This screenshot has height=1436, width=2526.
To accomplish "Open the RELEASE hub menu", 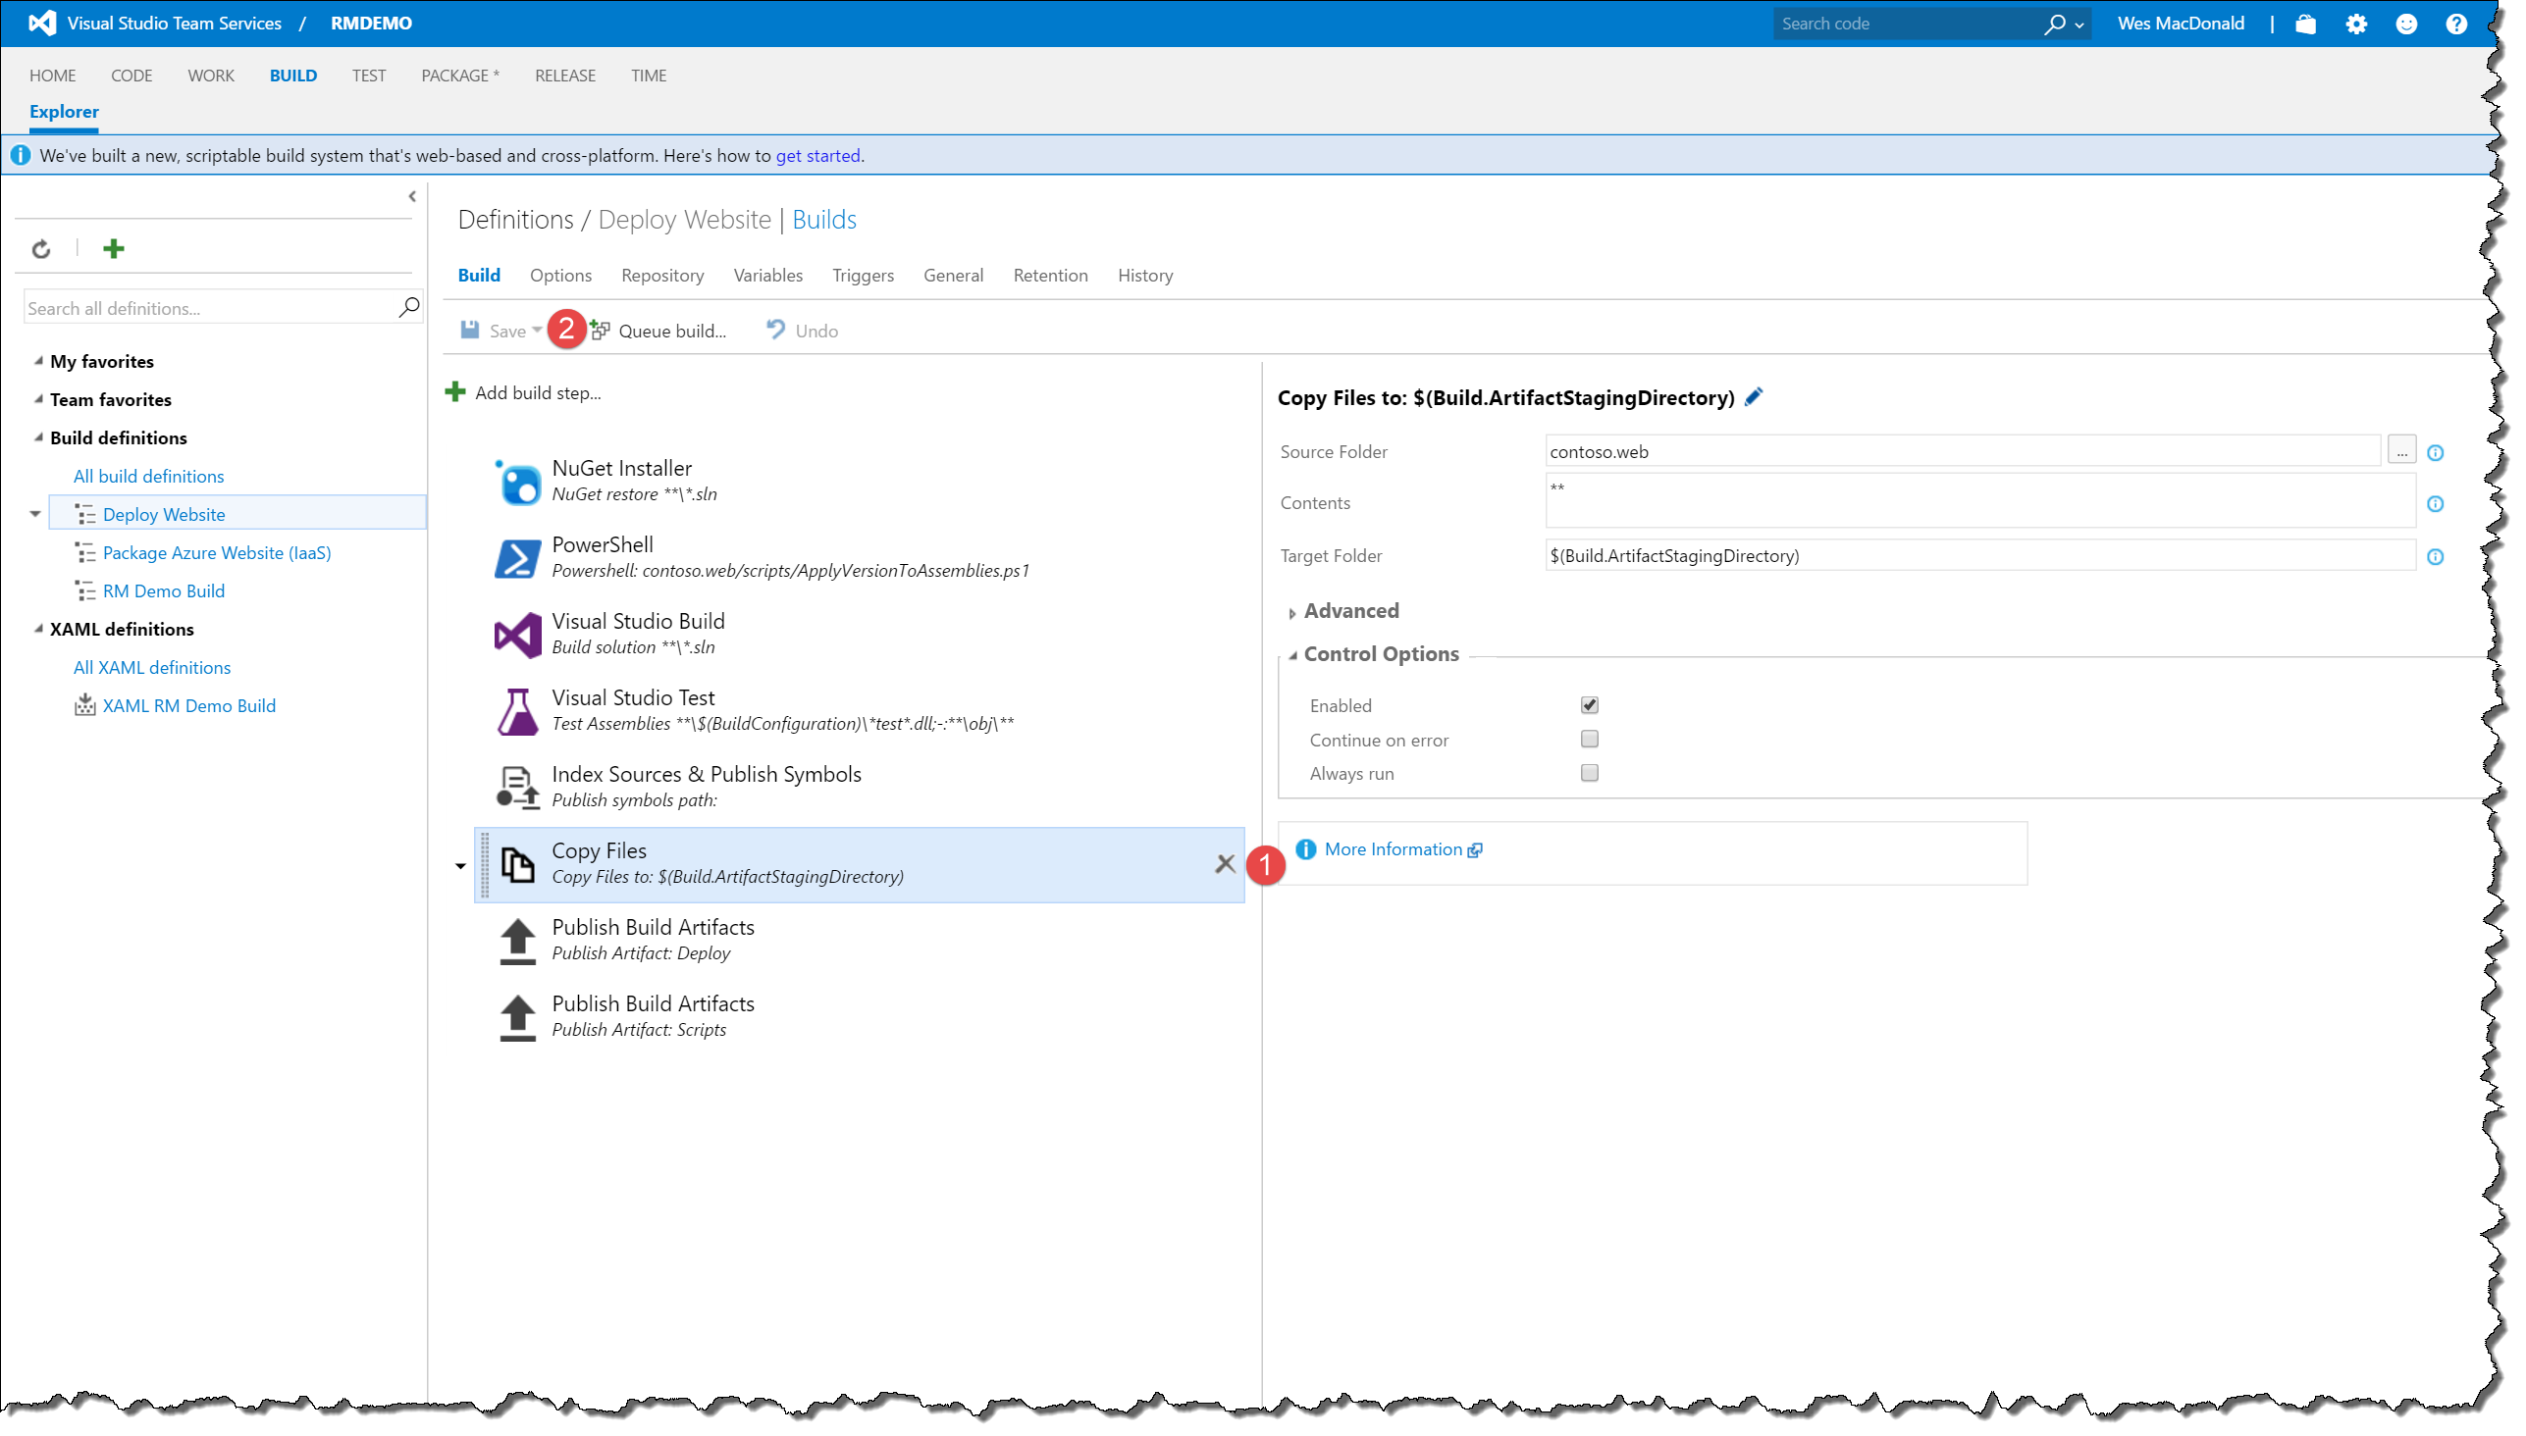I will pos(564,76).
